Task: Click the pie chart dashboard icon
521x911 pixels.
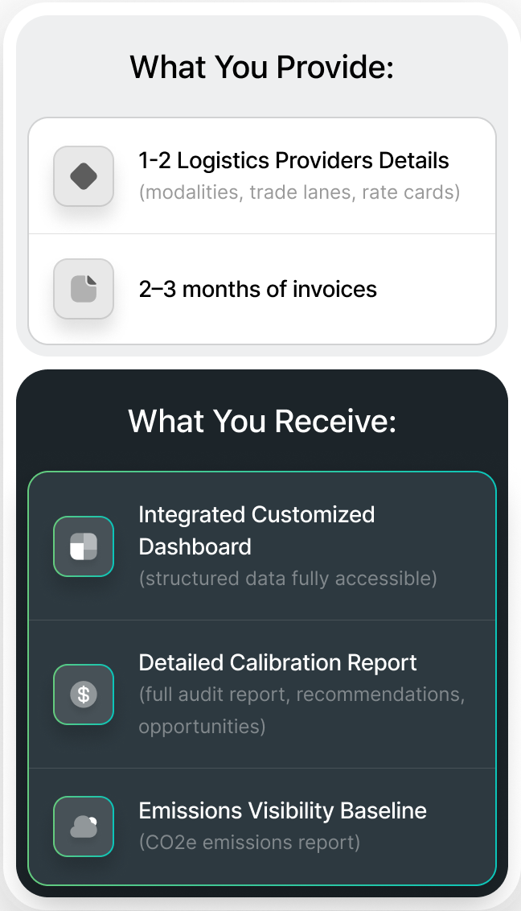Action: [x=84, y=546]
